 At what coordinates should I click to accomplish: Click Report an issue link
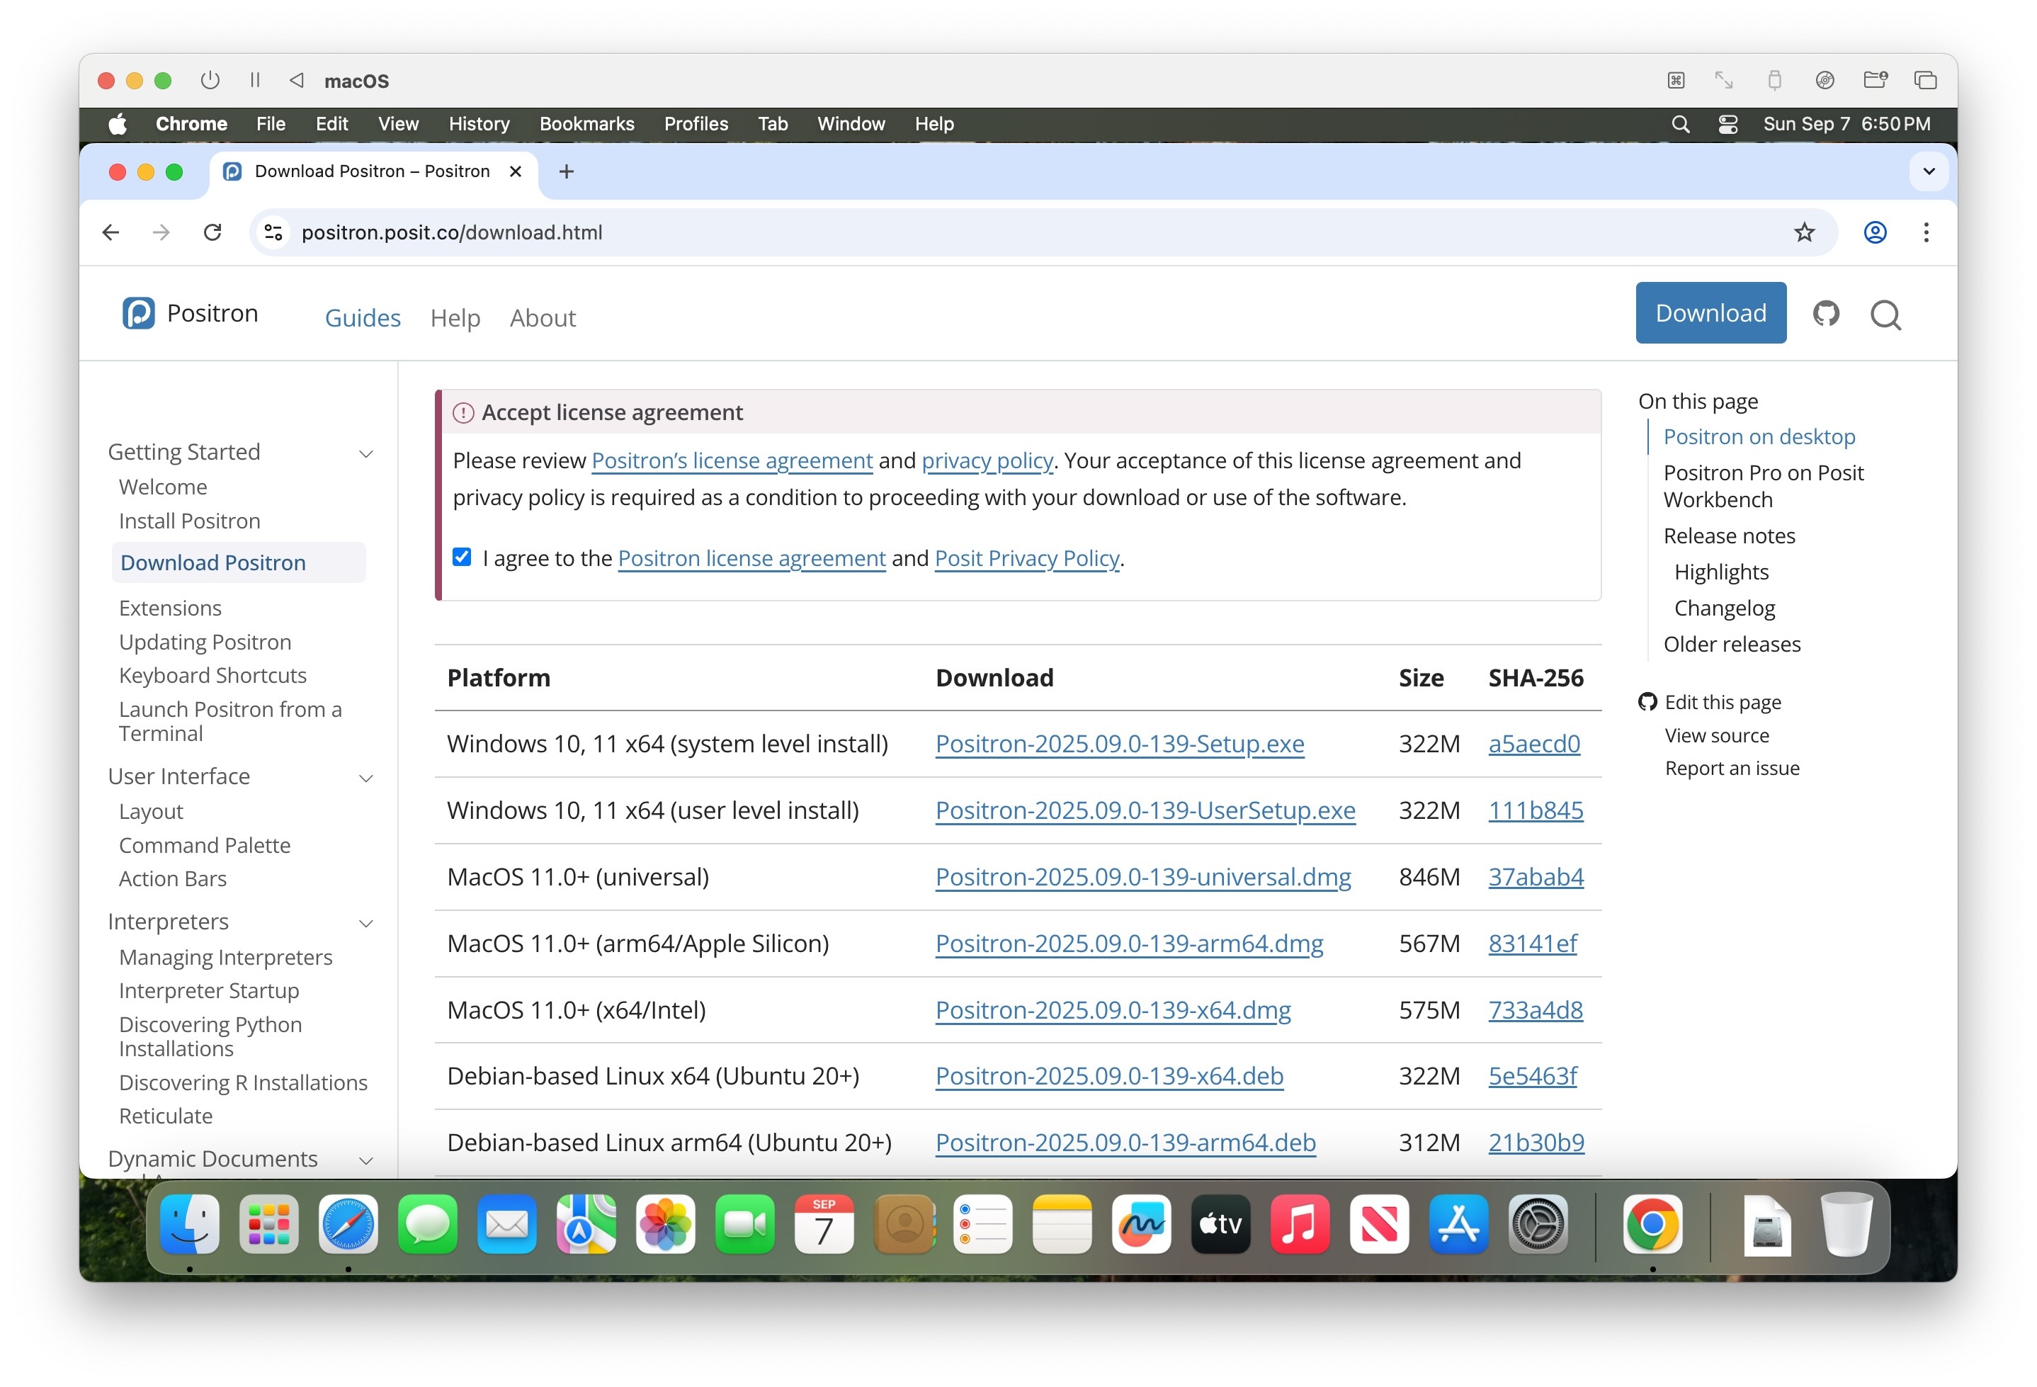[x=1731, y=768]
